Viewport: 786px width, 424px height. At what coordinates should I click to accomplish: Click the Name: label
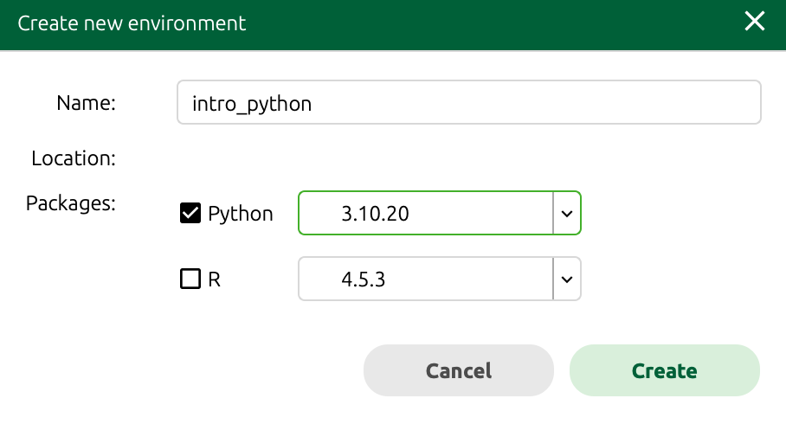pyautogui.click(x=86, y=103)
